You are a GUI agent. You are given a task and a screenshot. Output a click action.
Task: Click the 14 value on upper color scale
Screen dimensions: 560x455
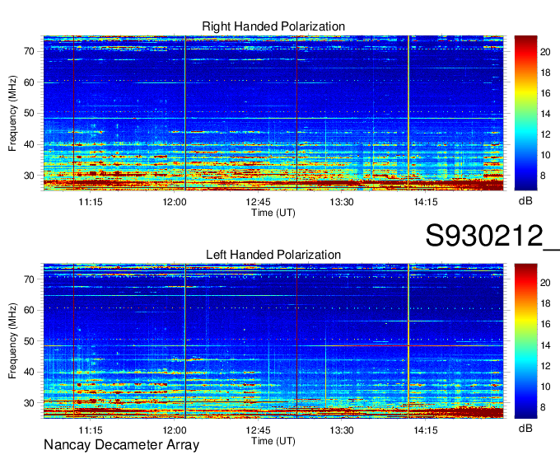click(545, 114)
